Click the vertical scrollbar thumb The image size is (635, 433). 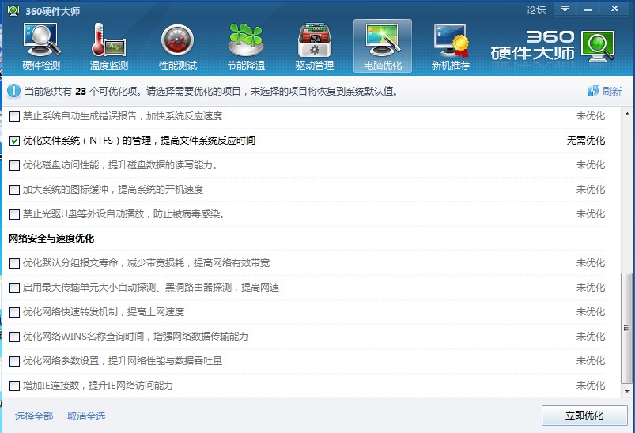point(627,328)
